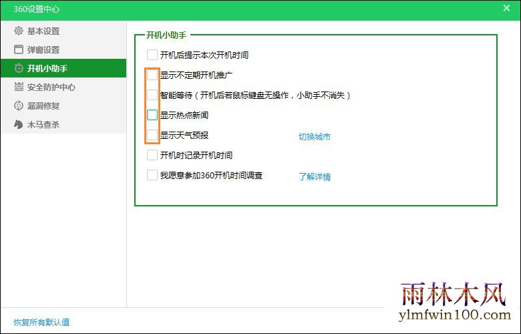Click the 切换城市 link

tap(315, 136)
